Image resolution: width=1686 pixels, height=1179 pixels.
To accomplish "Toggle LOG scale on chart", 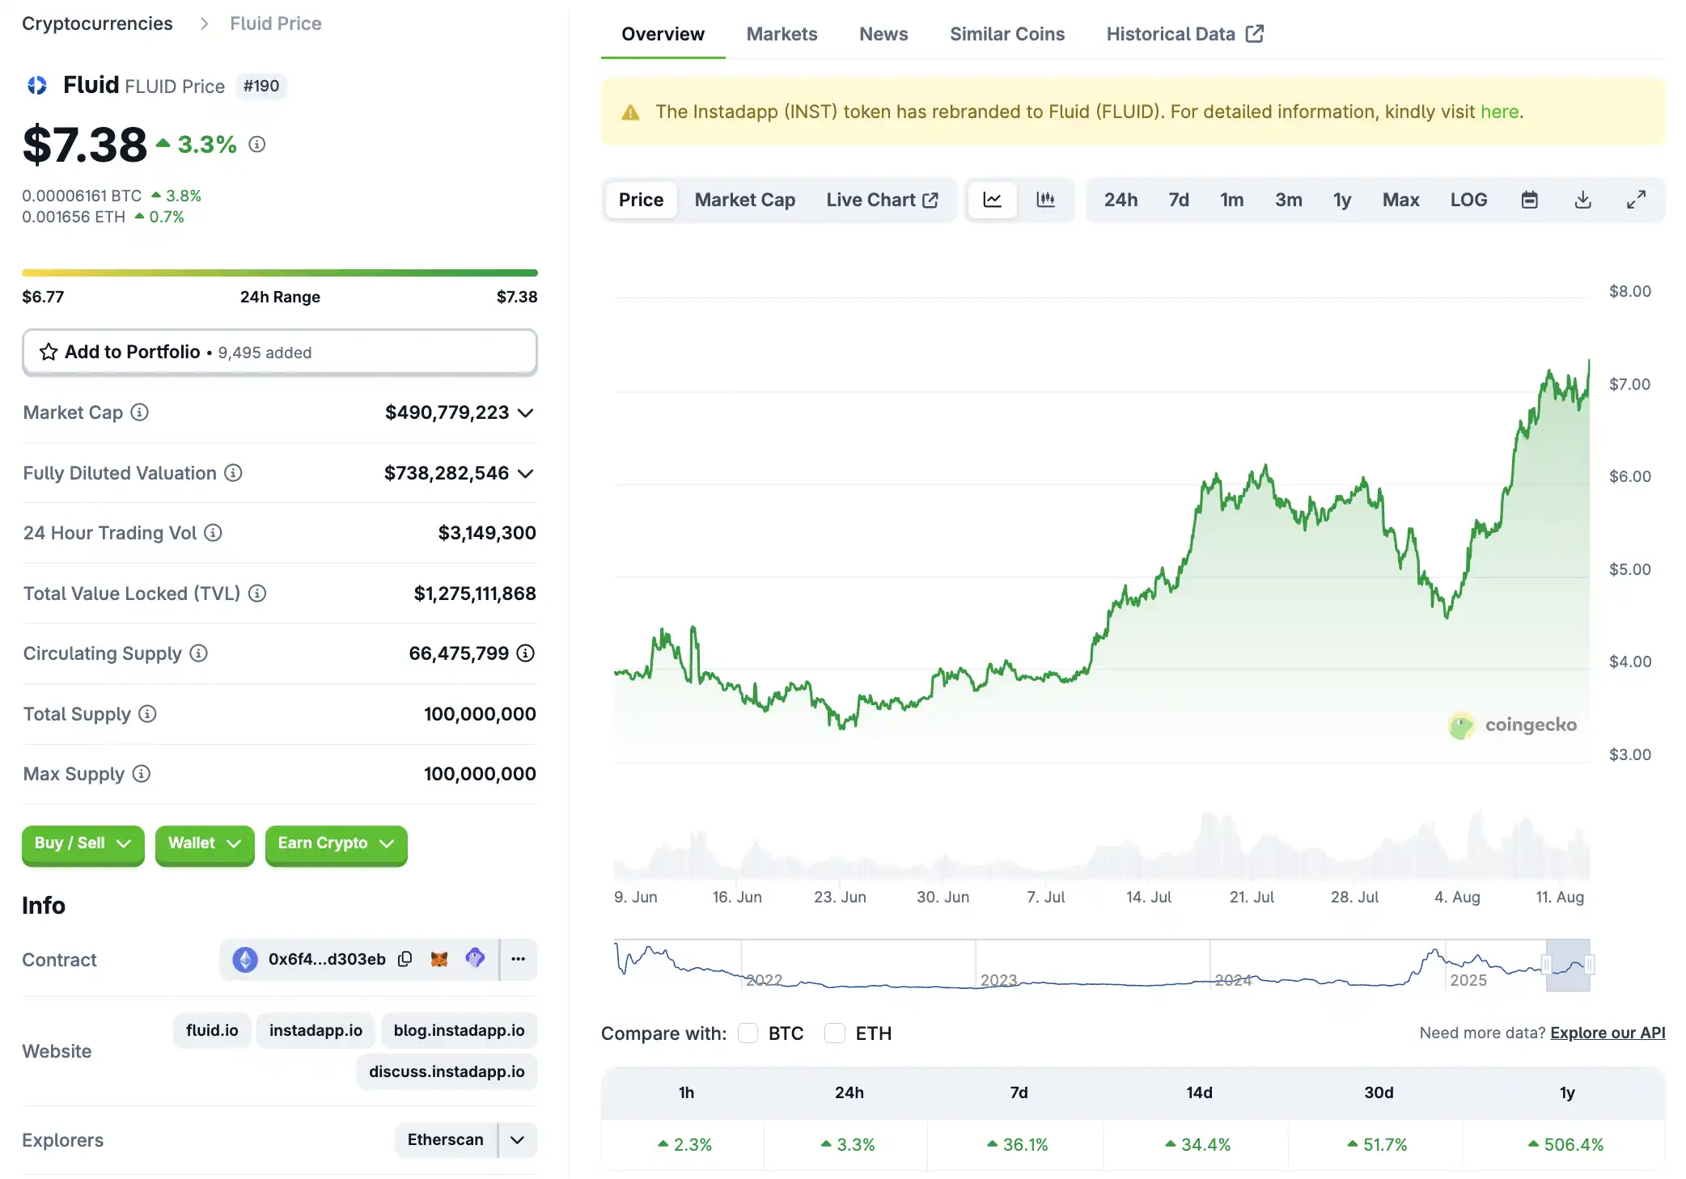I will click(x=1468, y=200).
